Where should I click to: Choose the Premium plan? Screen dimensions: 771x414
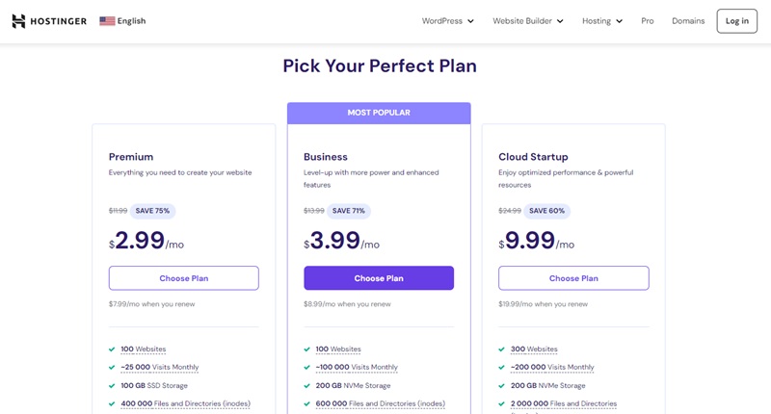183,278
